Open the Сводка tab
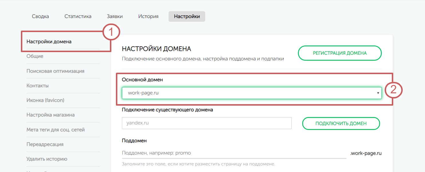The height and width of the screenshot is (172, 425). coord(40,16)
